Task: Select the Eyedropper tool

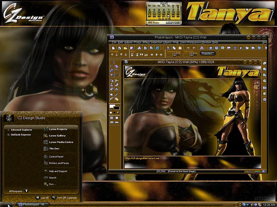Action: pyautogui.click(x=116, y=95)
